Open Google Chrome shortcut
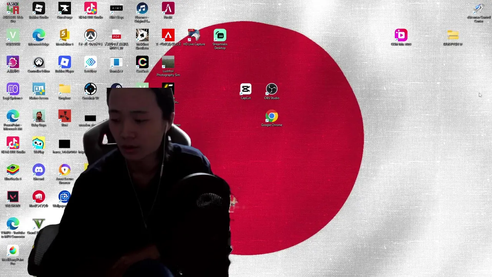492x277 pixels. pyautogui.click(x=272, y=118)
